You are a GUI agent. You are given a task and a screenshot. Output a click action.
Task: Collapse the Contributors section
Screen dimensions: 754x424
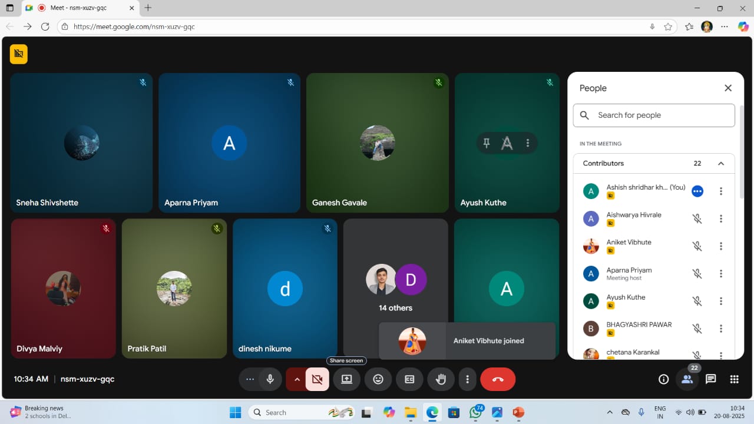(720, 164)
